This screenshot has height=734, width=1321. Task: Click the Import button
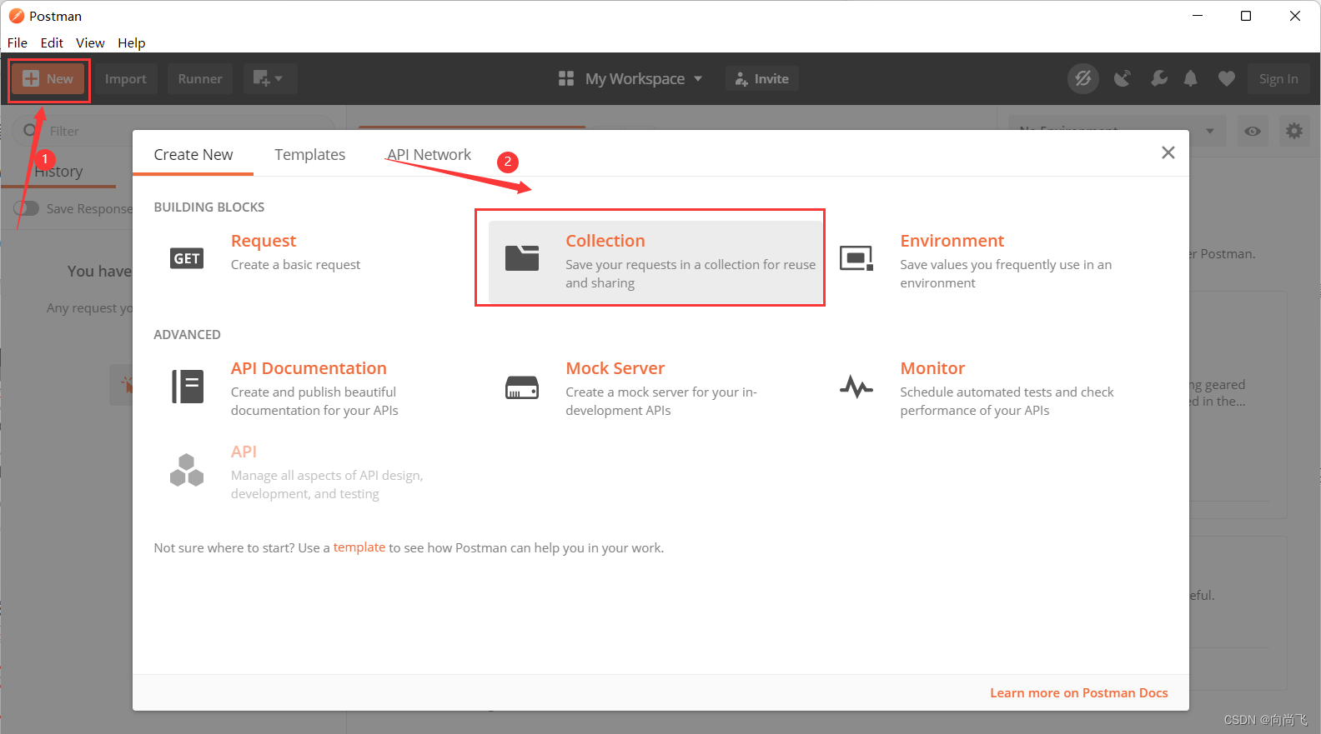[126, 79]
